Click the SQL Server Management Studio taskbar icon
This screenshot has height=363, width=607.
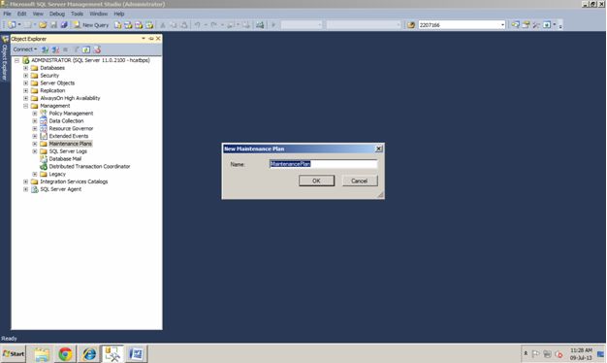click(x=112, y=353)
